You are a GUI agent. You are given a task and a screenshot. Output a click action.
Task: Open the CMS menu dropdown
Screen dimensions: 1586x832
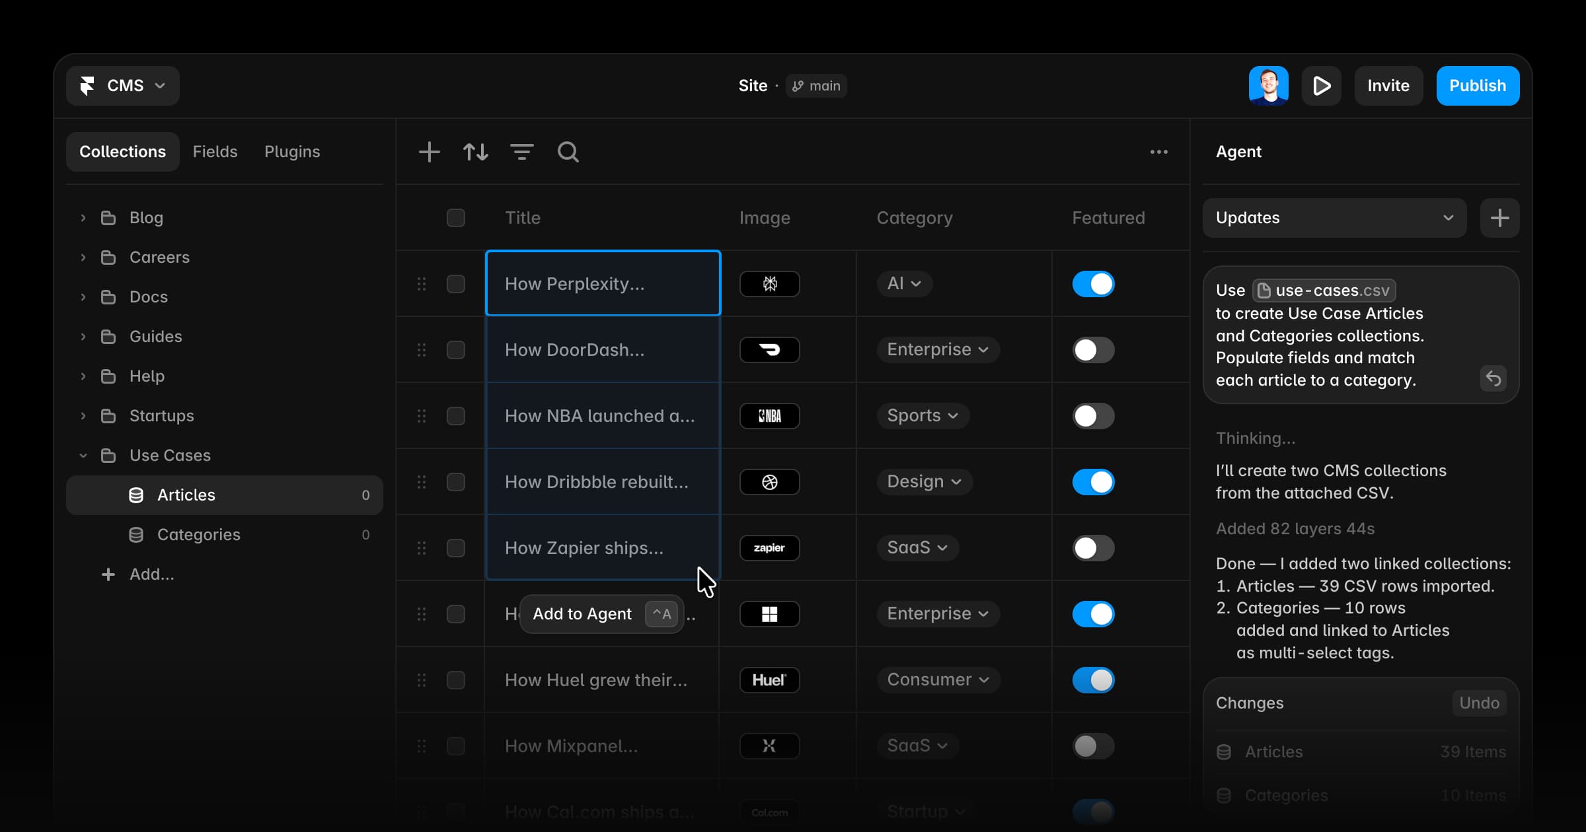[x=123, y=86]
